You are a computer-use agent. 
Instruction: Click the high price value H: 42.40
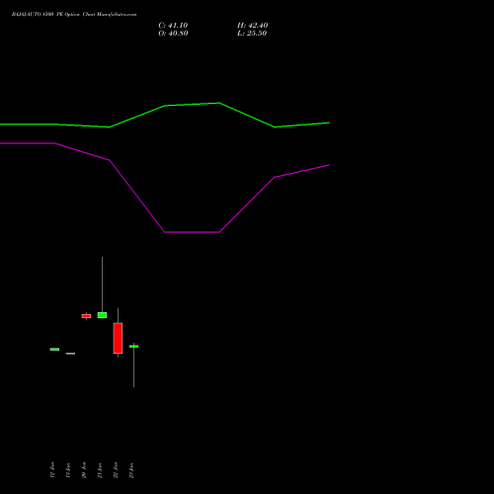tap(252, 26)
